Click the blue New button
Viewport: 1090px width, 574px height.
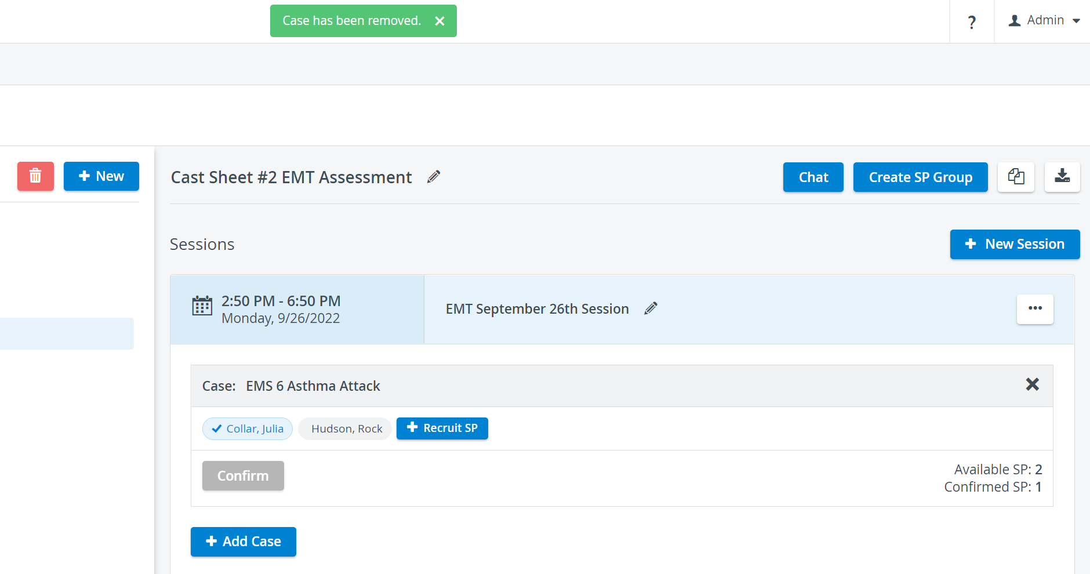tap(101, 176)
